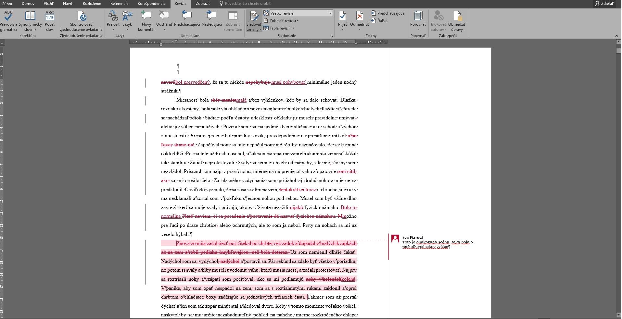Show Počet slov word count
The image size is (622, 319).
[50, 21]
